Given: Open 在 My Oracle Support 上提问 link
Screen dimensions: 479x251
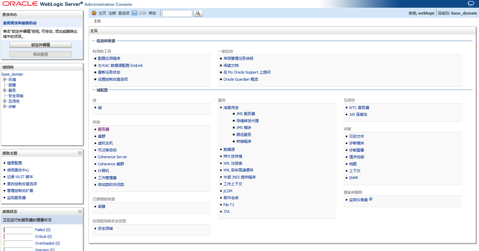Looking at the screenshot, I should pos(247,72).
